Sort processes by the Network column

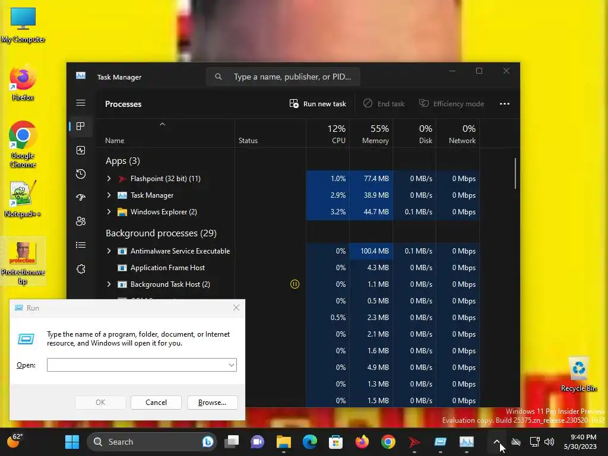[458, 134]
